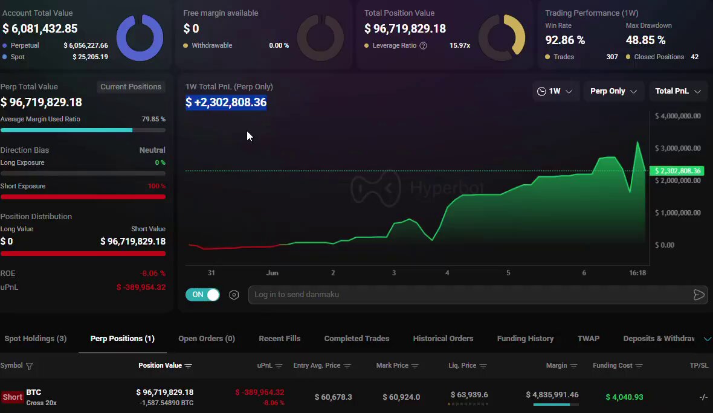Click BTC mark price $ 60,924.0
This screenshot has width=713, height=413.
point(401,397)
